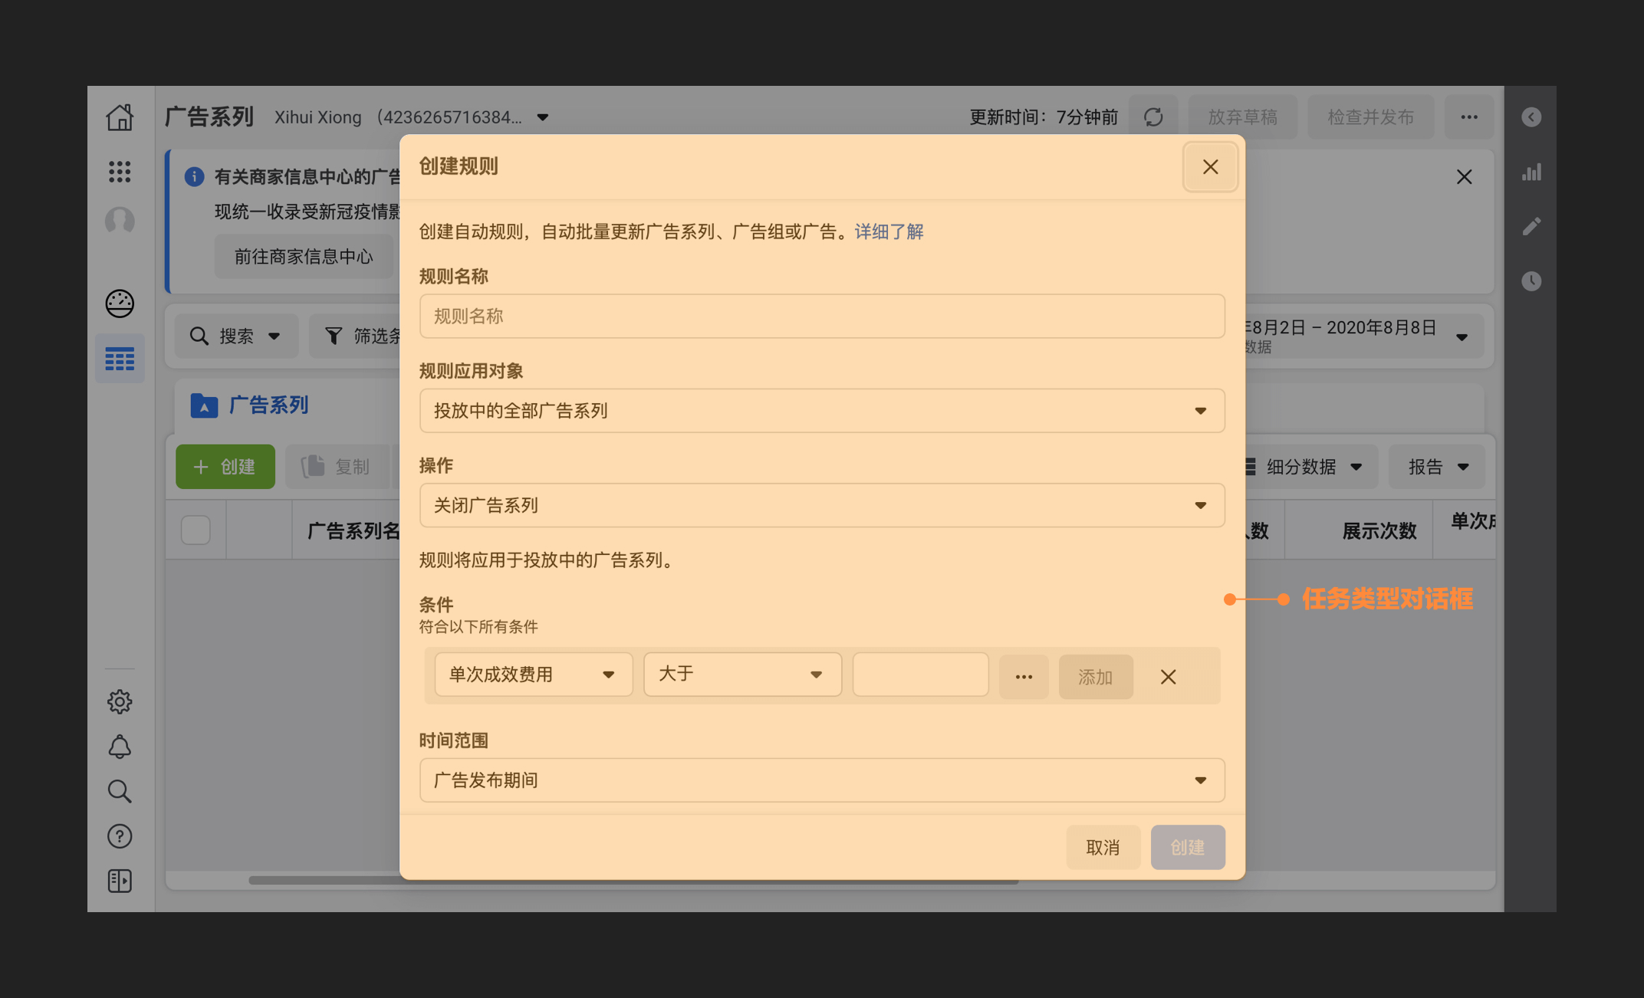Open the history clock icon

tap(1531, 281)
